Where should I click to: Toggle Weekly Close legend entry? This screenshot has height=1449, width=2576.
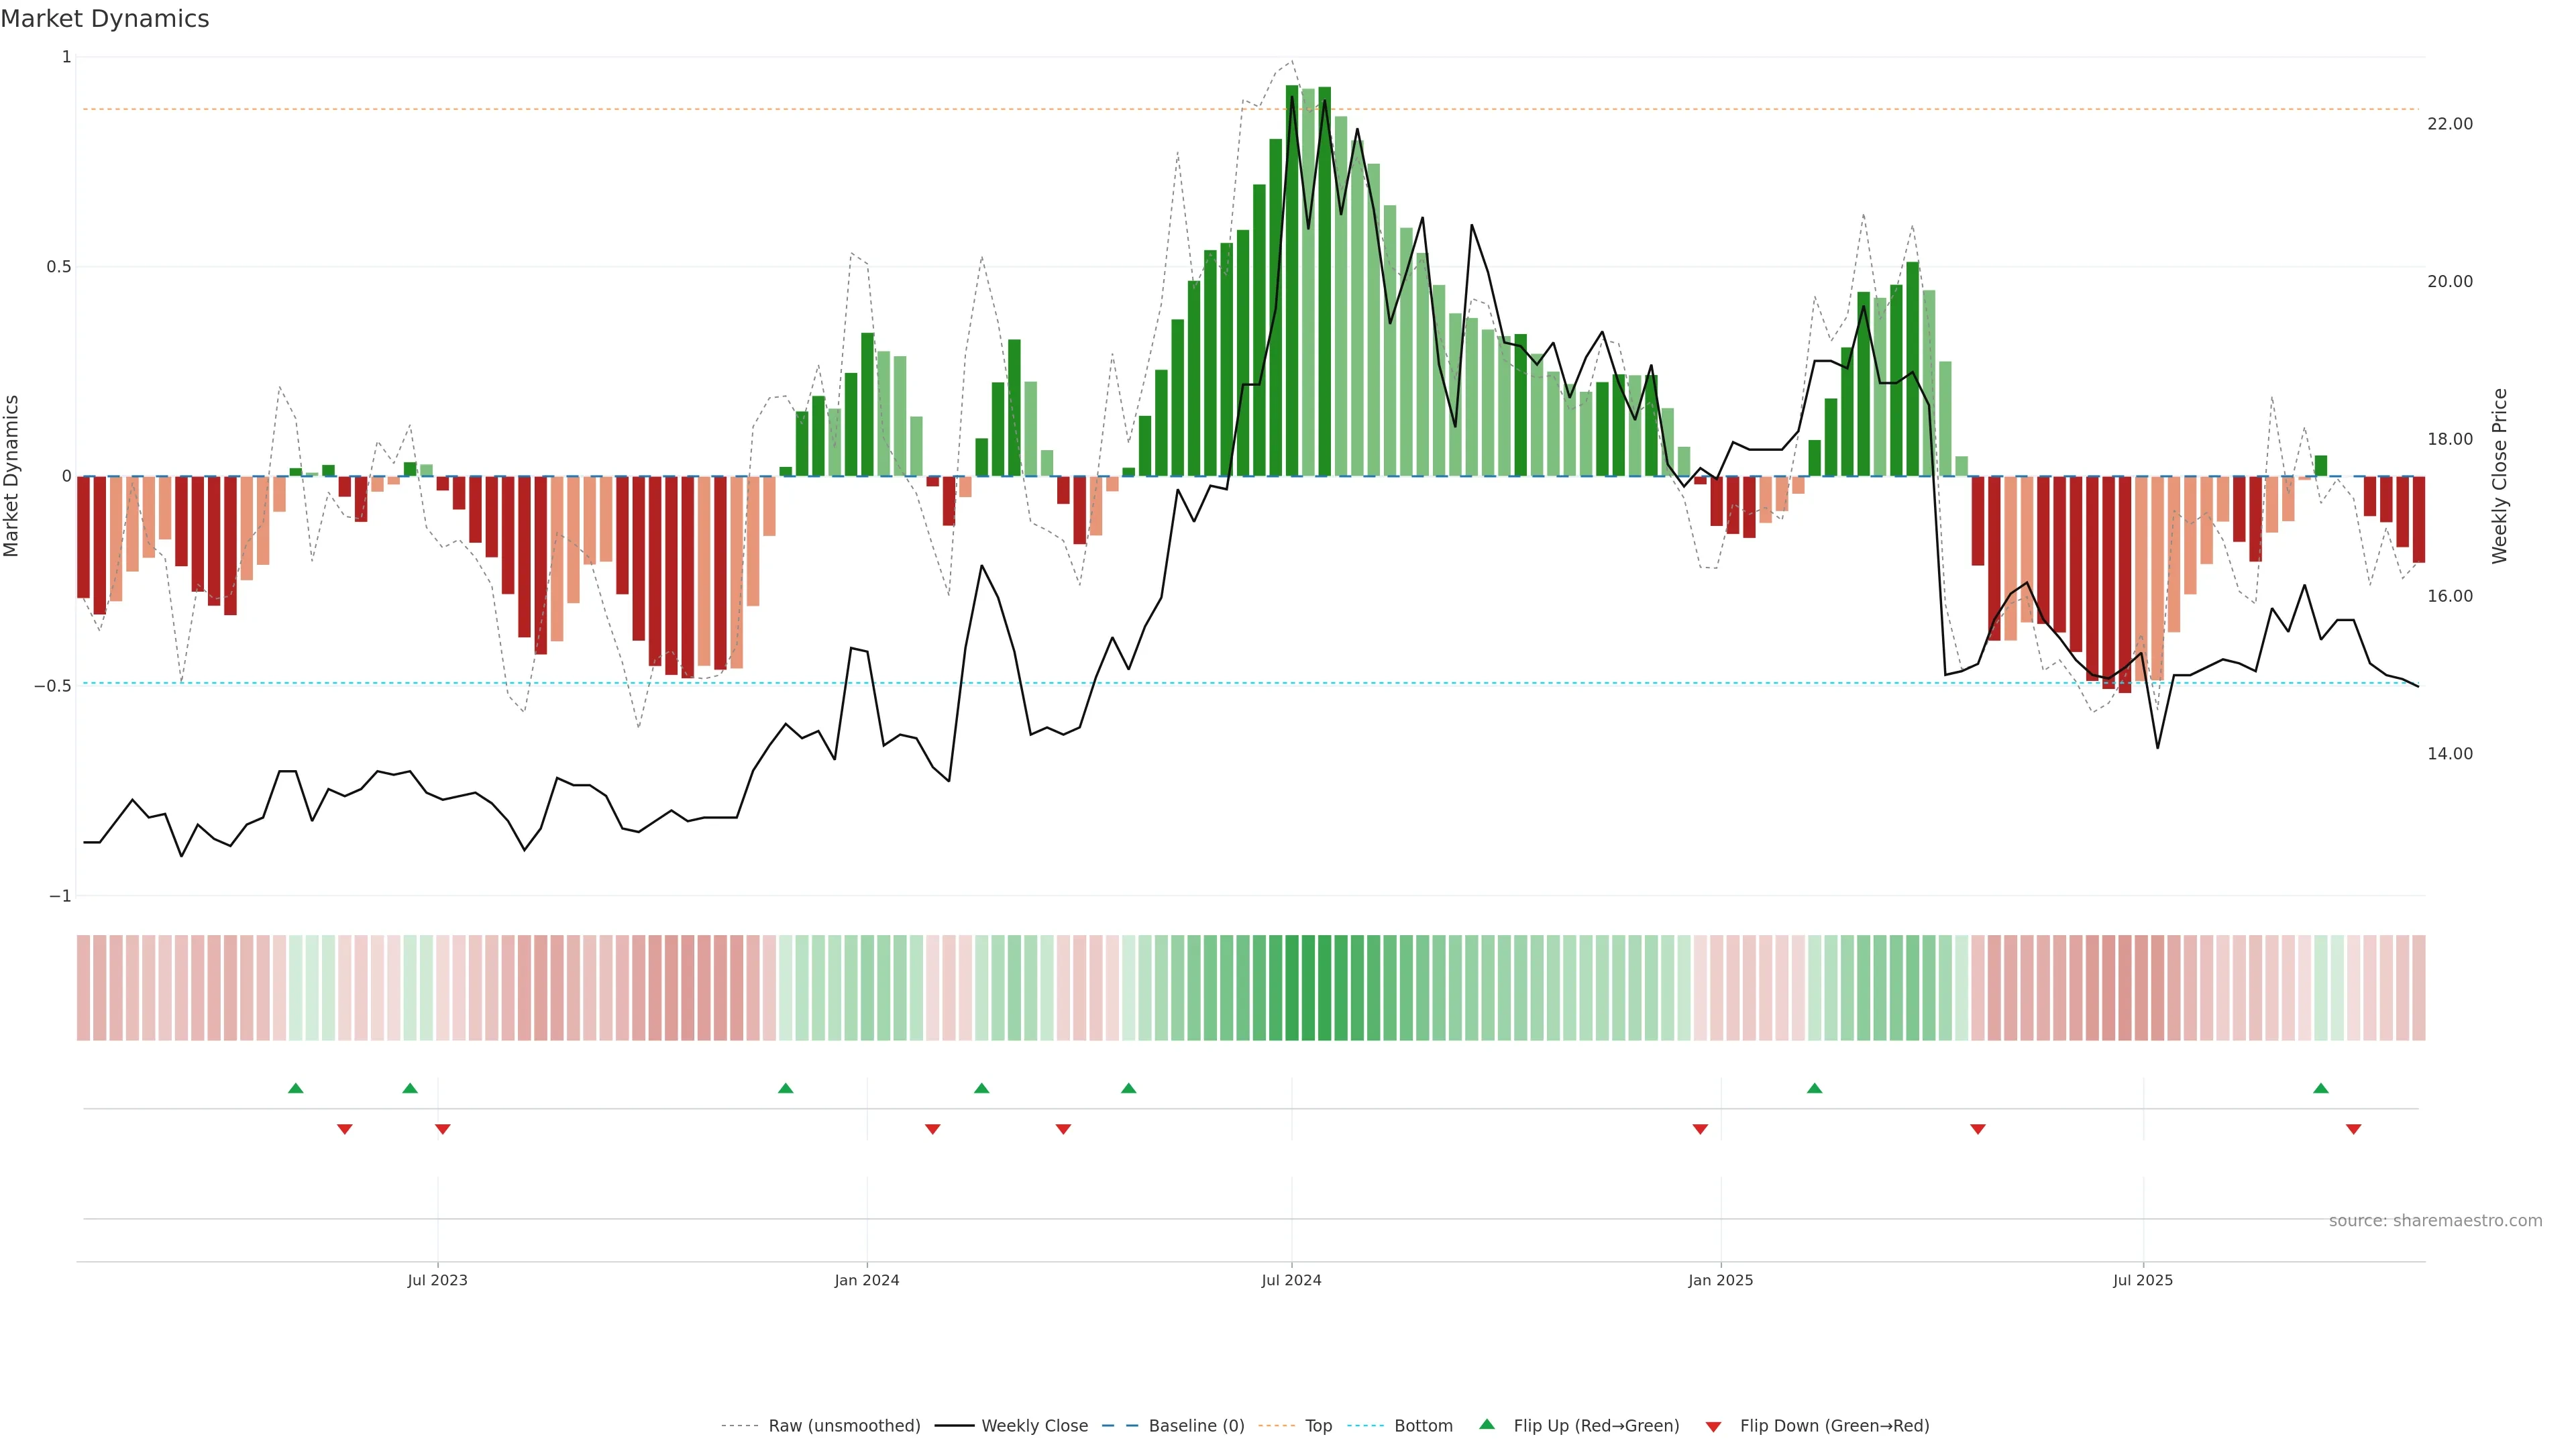[1034, 1426]
